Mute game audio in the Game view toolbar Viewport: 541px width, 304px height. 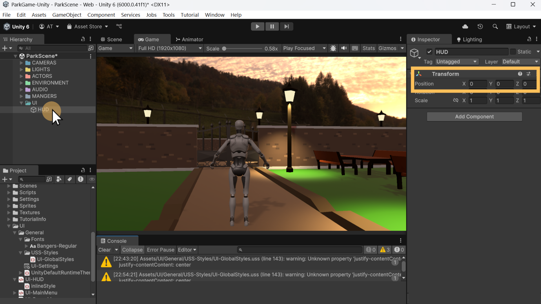(x=344, y=48)
